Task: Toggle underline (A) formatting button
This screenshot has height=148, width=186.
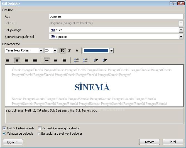Action: (77, 51)
